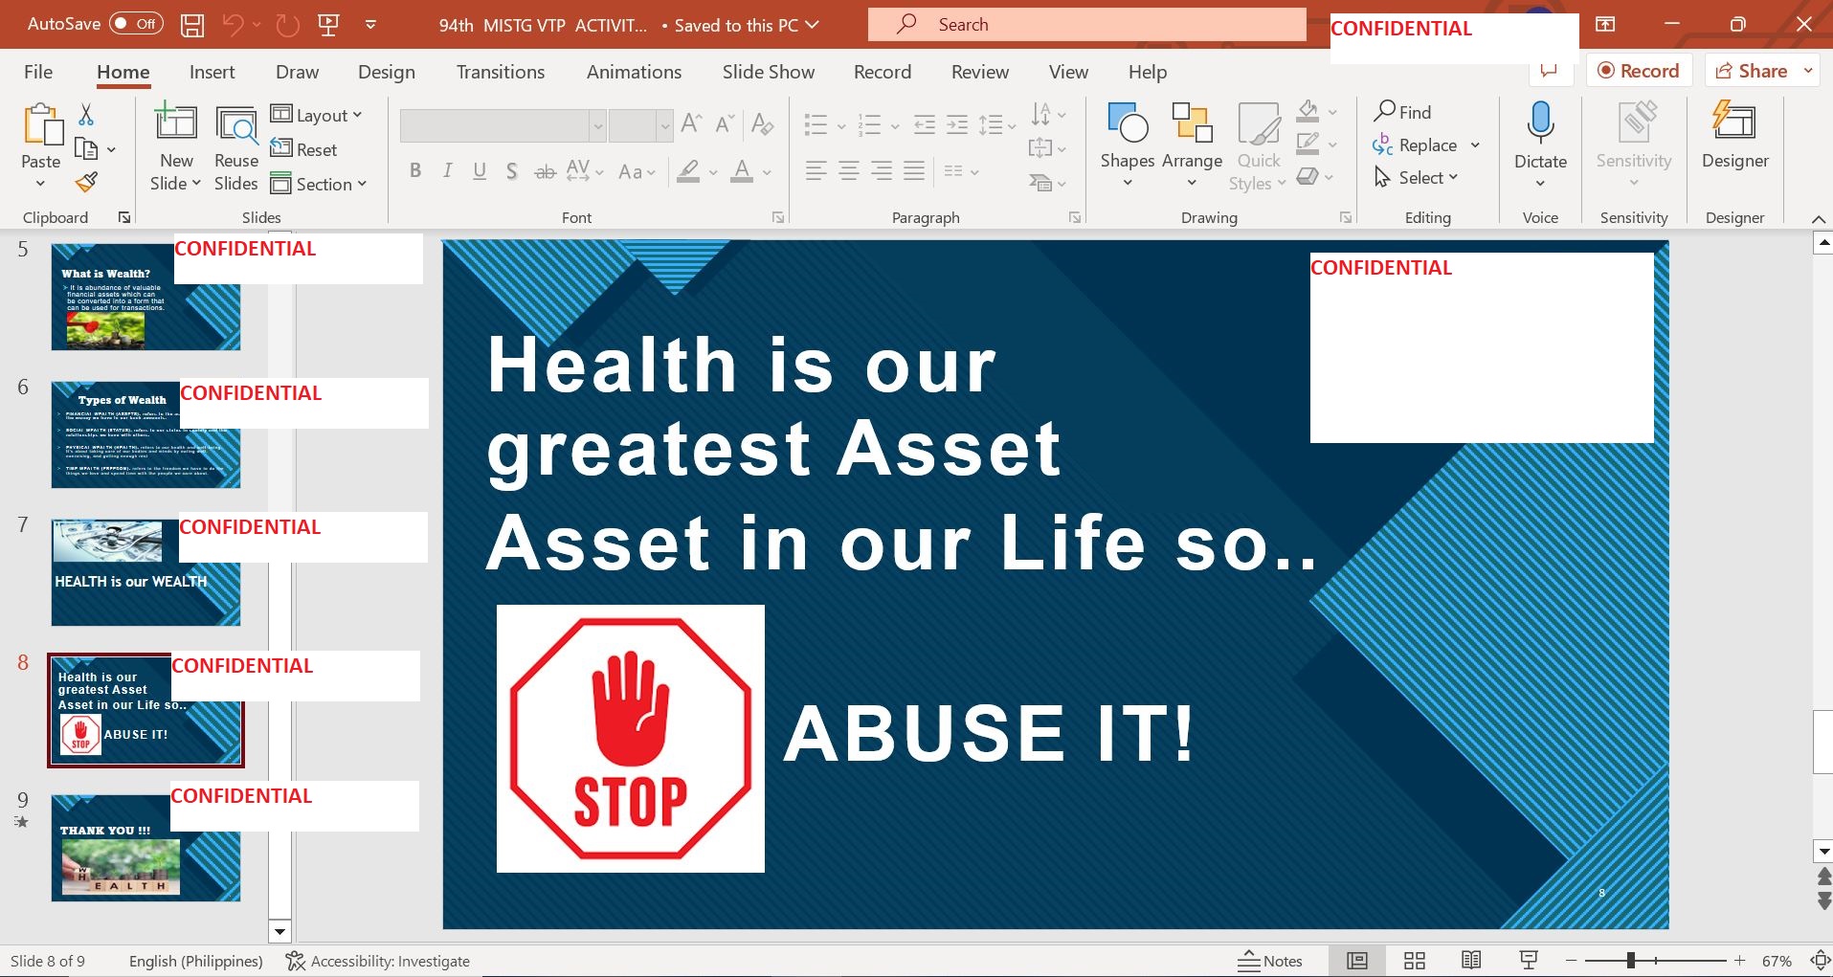Toggle right paragraph alignment

pos(882,171)
